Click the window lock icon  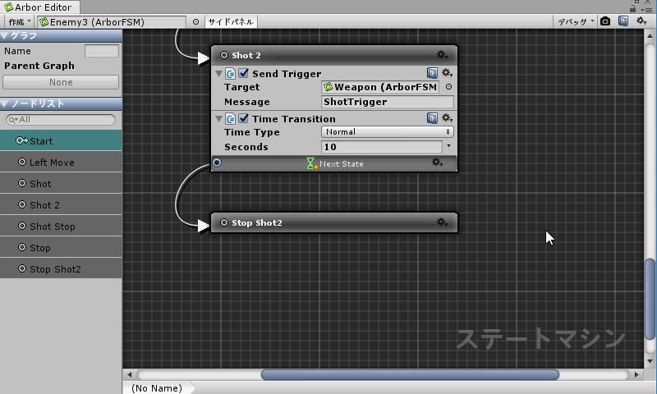632,8
